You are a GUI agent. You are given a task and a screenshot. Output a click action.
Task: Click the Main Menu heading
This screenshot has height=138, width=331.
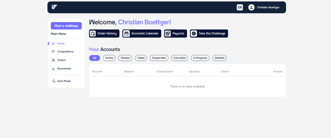[58, 34]
